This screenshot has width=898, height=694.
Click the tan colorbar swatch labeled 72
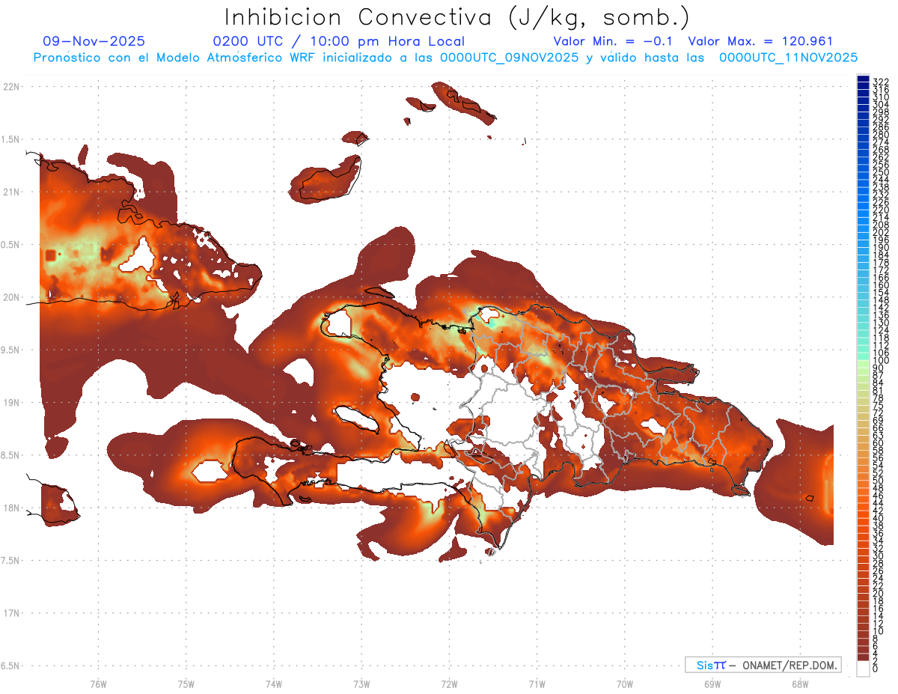tap(863, 410)
